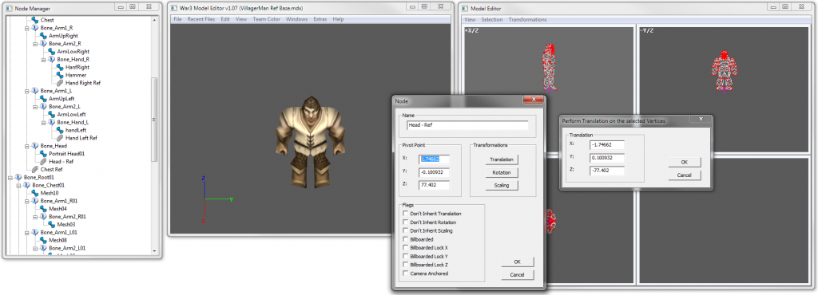Click the bone icon beside Bone_Arm1_R
Image resolution: width=818 pixels, height=295 pixels.
(x=35, y=28)
